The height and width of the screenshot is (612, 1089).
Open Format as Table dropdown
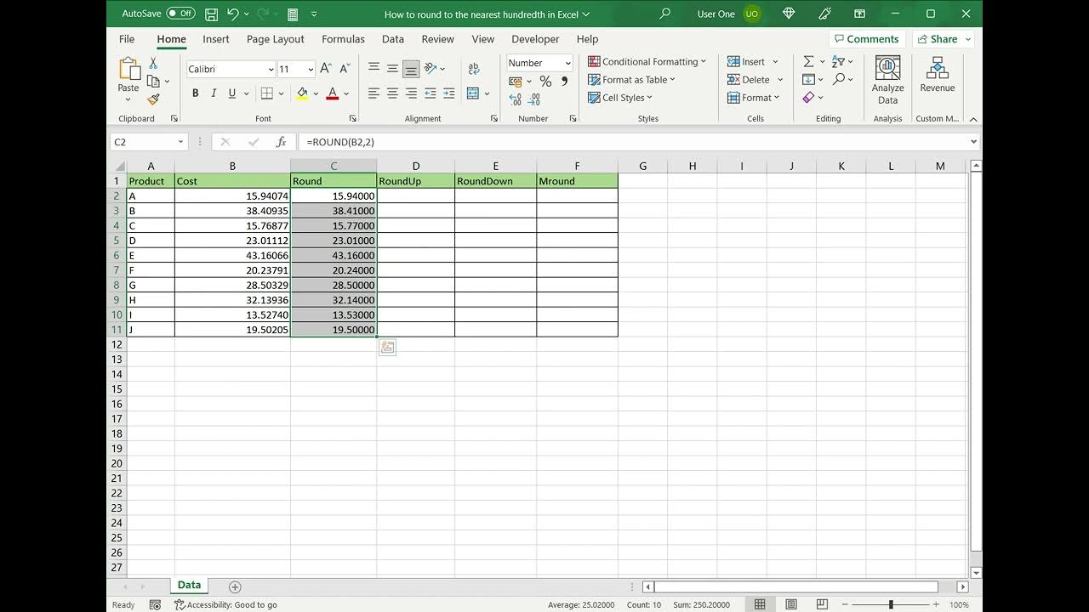pyautogui.click(x=631, y=80)
